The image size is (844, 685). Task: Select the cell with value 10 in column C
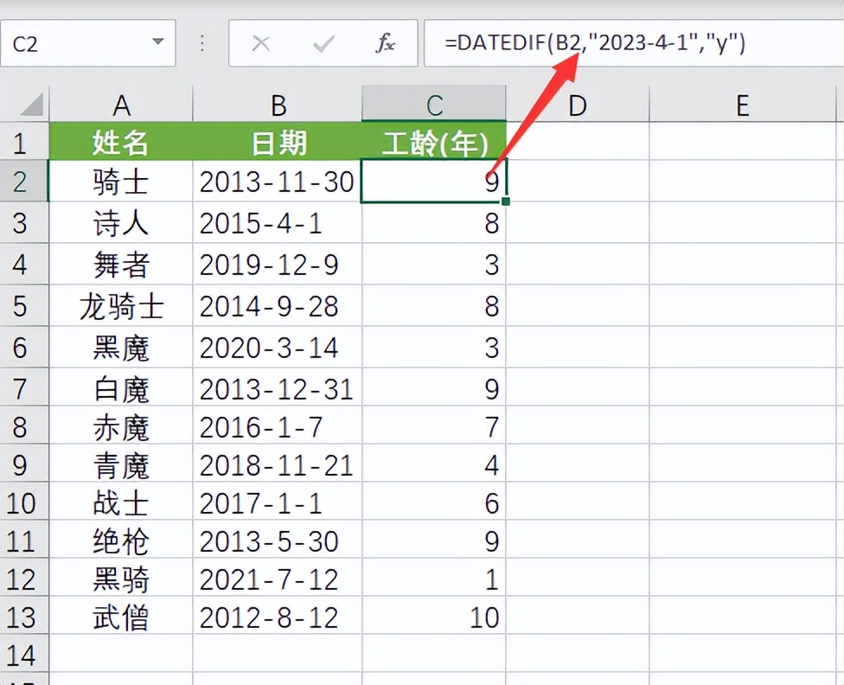click(433, 618)
